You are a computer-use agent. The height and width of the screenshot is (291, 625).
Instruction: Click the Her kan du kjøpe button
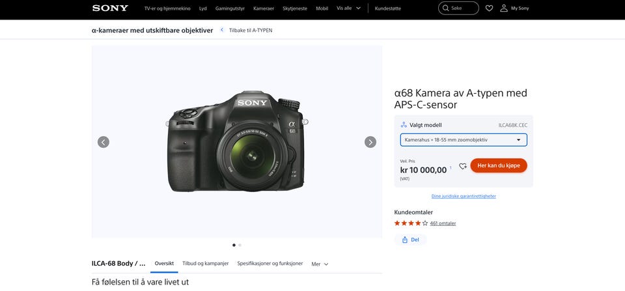tap(499, 165)
